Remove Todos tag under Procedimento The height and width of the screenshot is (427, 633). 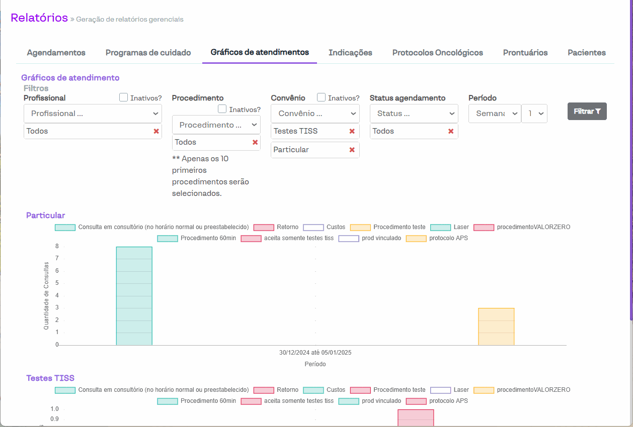255,142
